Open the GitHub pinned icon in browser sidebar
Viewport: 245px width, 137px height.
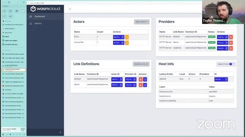17,11
